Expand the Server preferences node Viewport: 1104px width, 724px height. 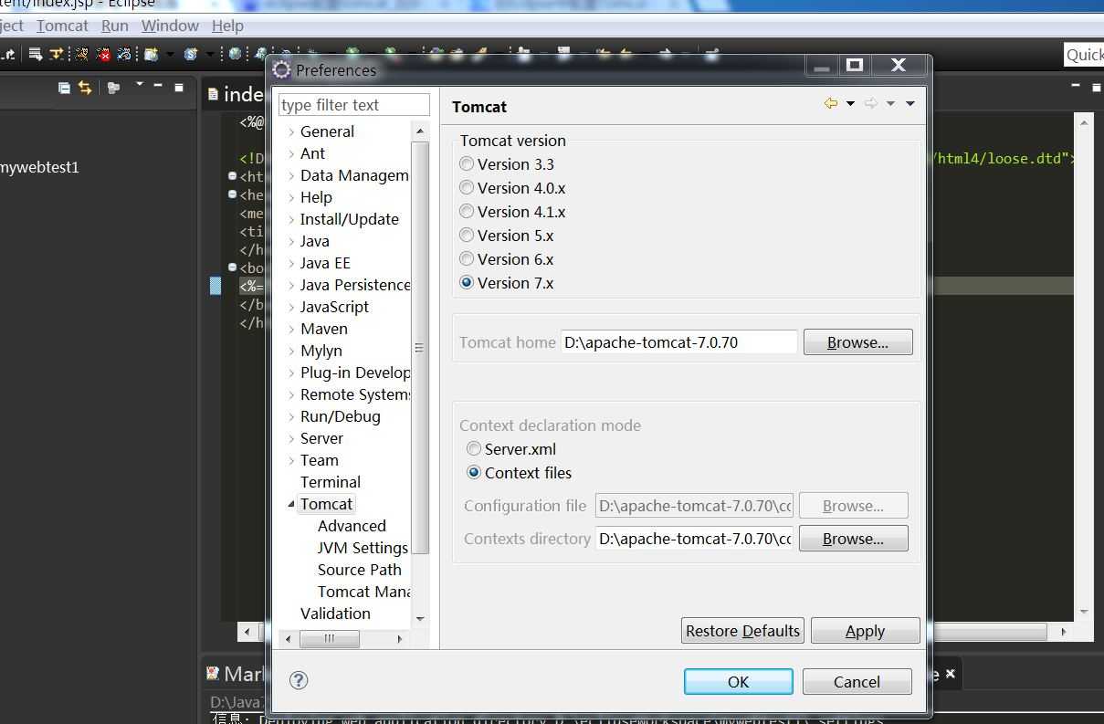point(291,439)
